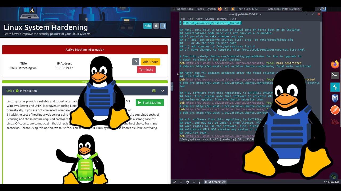Launch Firefox from the desktop dock
This screenshot has height=191, width=341.
(x=335, y=64)
